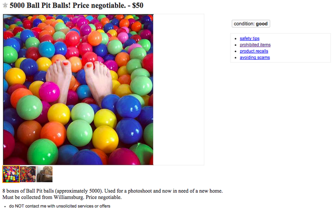The height and width of the screenshot is (212, 333).
Task: Click the 'condition: good' attribute tag
Action: [x=251, y=24]
